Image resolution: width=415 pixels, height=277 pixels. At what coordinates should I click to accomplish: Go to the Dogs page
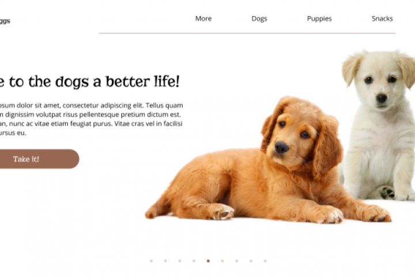click(x=259, y=19)
